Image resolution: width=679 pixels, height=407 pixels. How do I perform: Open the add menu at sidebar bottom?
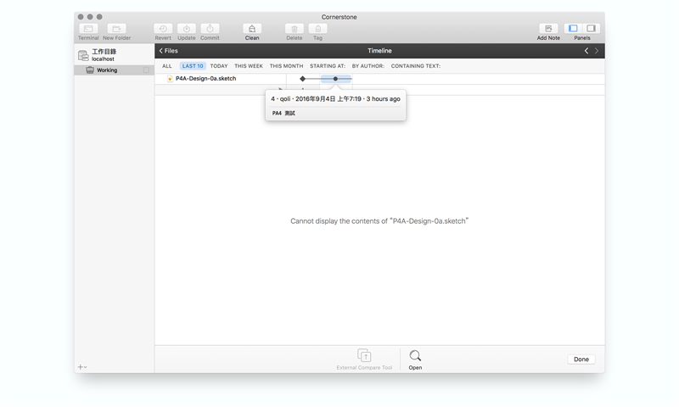click(82, 367)
